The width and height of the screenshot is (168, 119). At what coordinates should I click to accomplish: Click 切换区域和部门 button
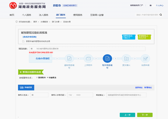coord(70,5)
